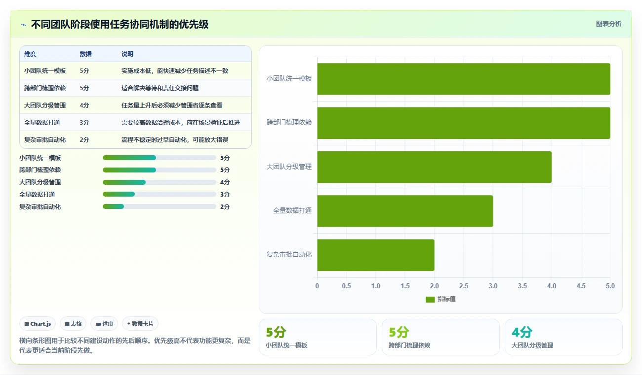Click the 全量数据打通 progress list label

click(x=37, y=195)
